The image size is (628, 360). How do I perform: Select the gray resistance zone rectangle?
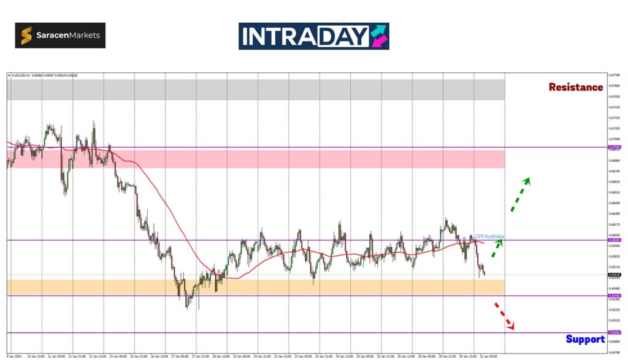click(x=256, y=90)
